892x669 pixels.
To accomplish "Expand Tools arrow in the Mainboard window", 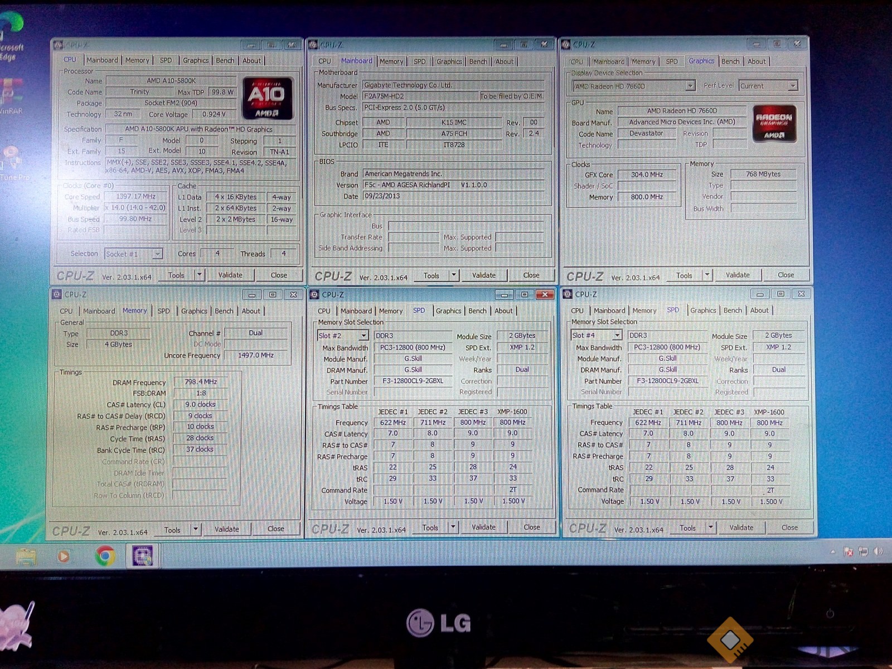I will pyautogui.click(x=454, y=275).
